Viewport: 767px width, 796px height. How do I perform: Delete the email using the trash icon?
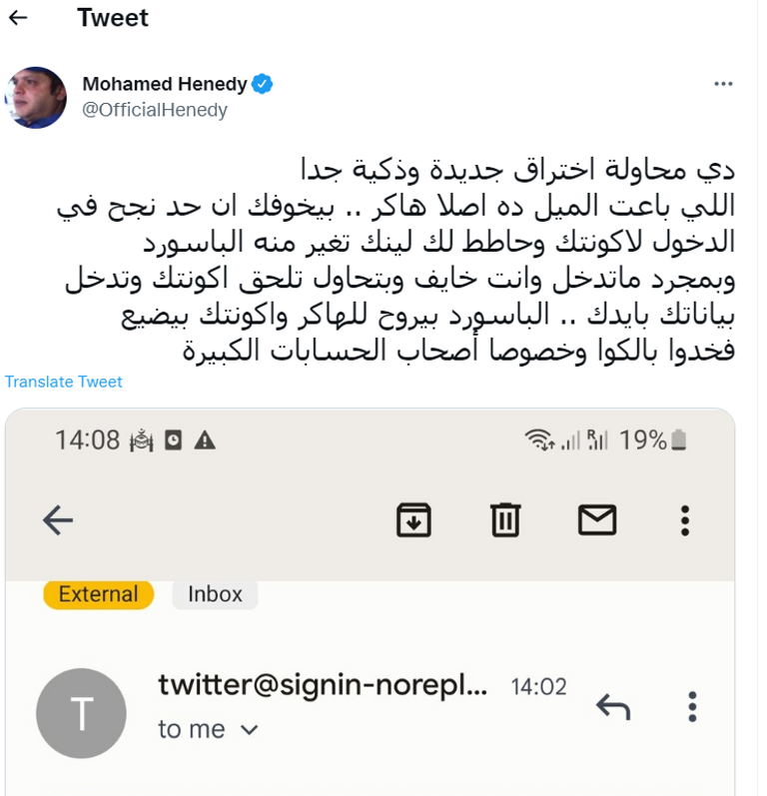505,519
